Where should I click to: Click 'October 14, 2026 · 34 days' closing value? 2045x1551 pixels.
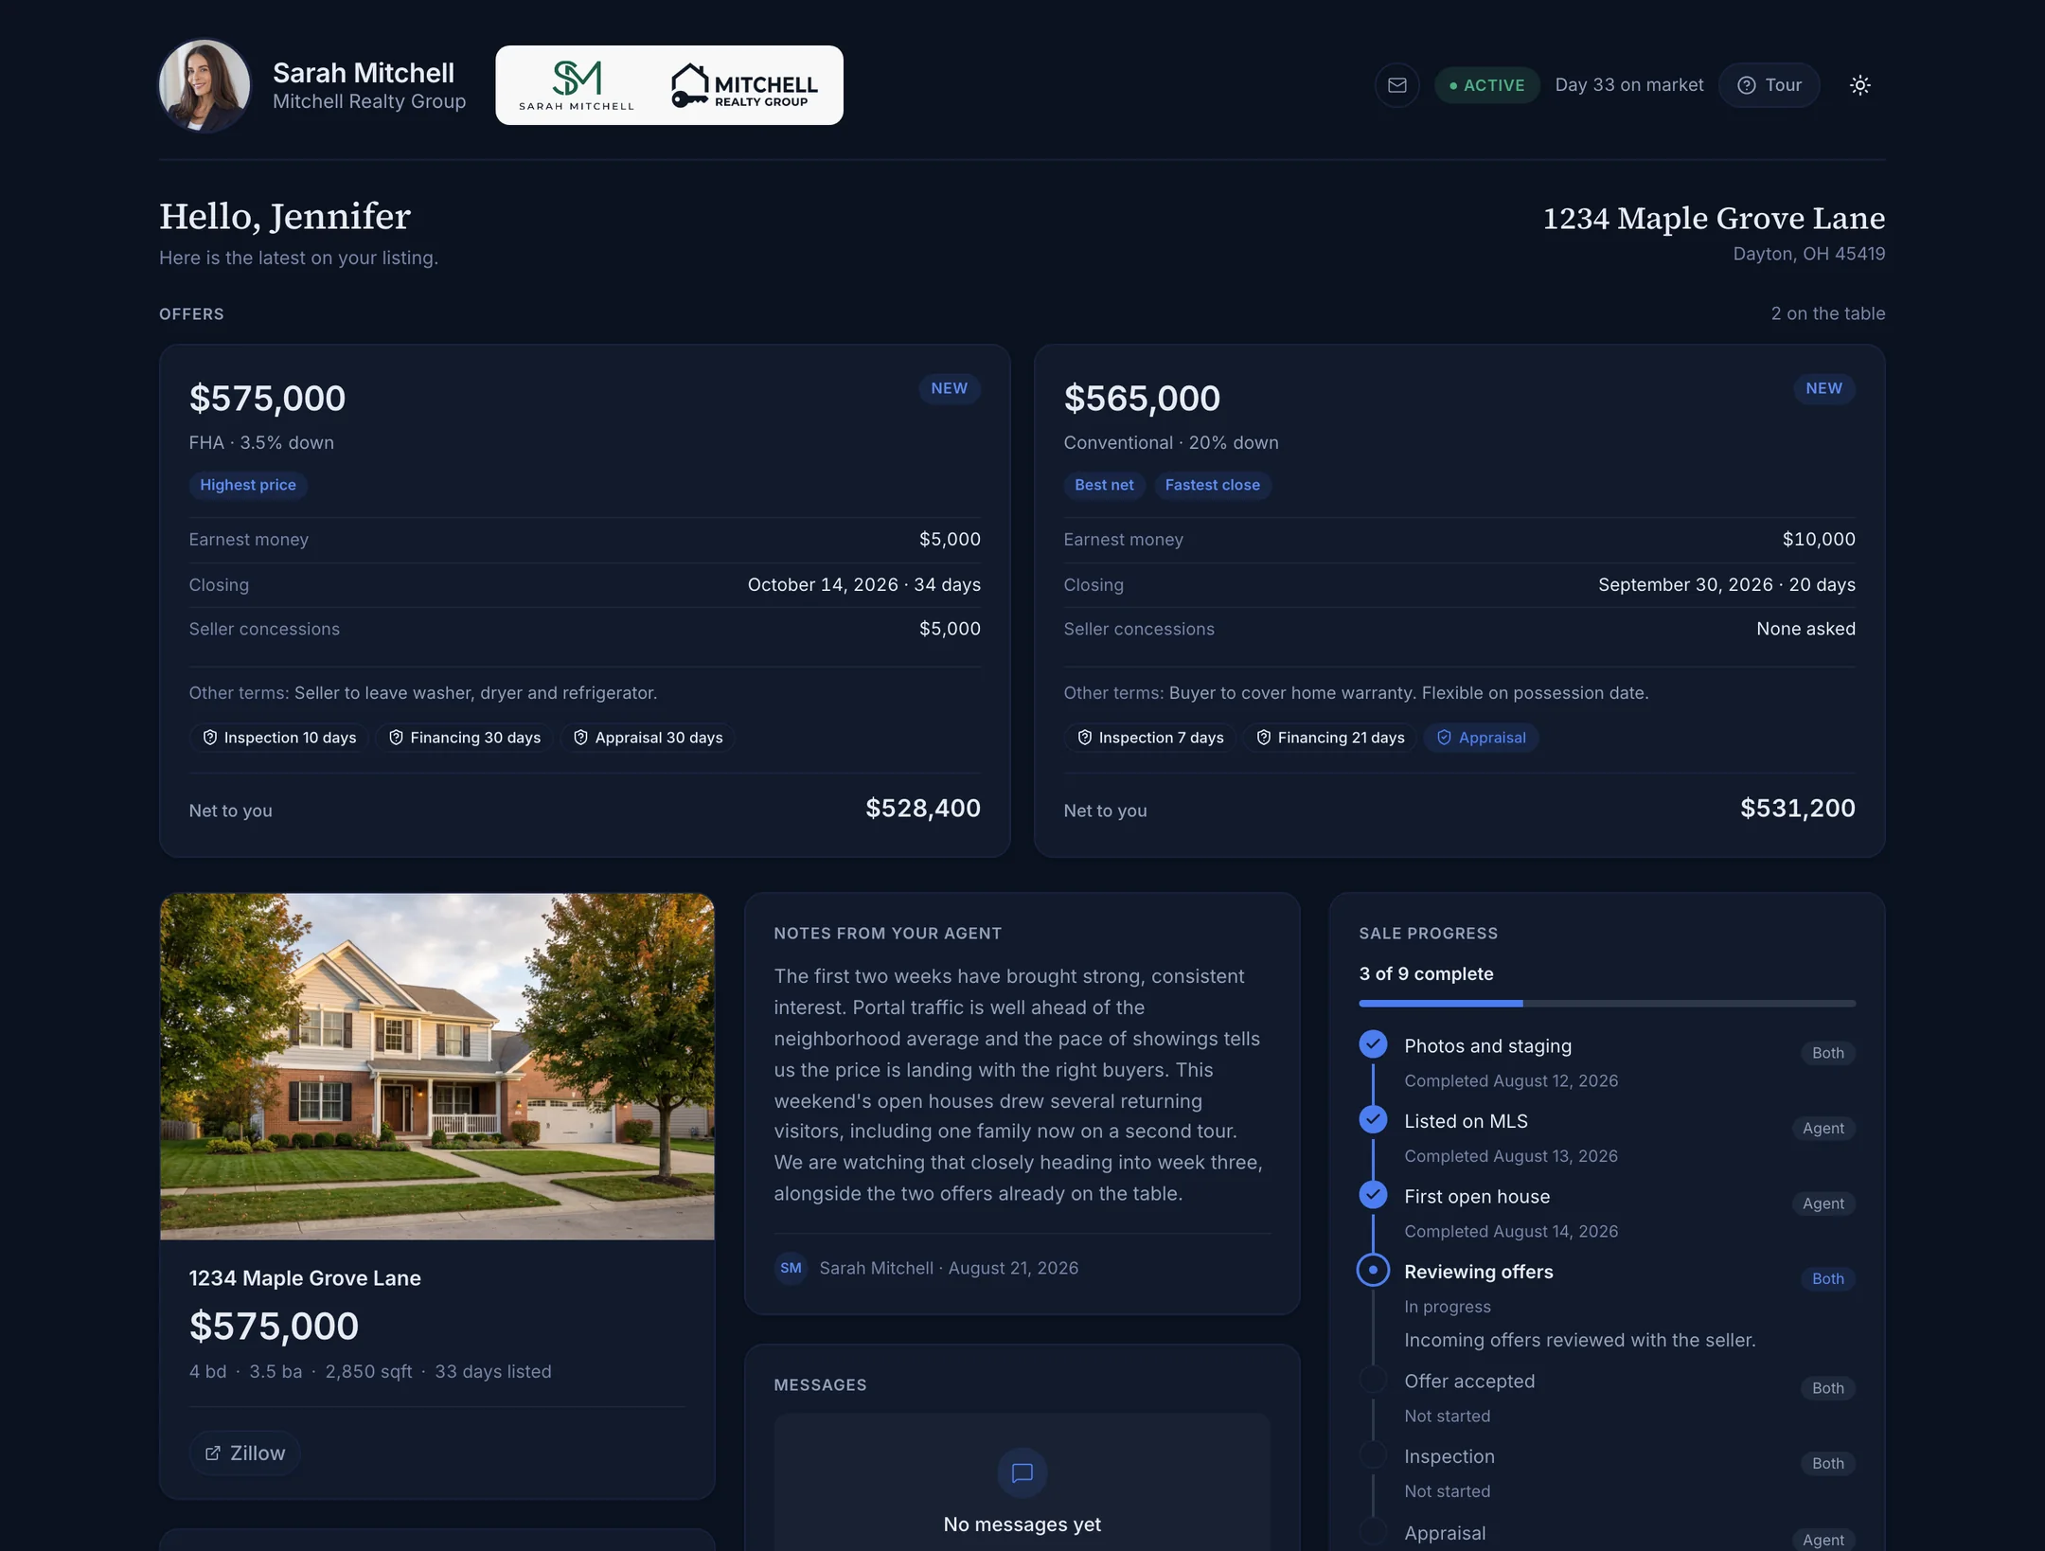[863, 584]
